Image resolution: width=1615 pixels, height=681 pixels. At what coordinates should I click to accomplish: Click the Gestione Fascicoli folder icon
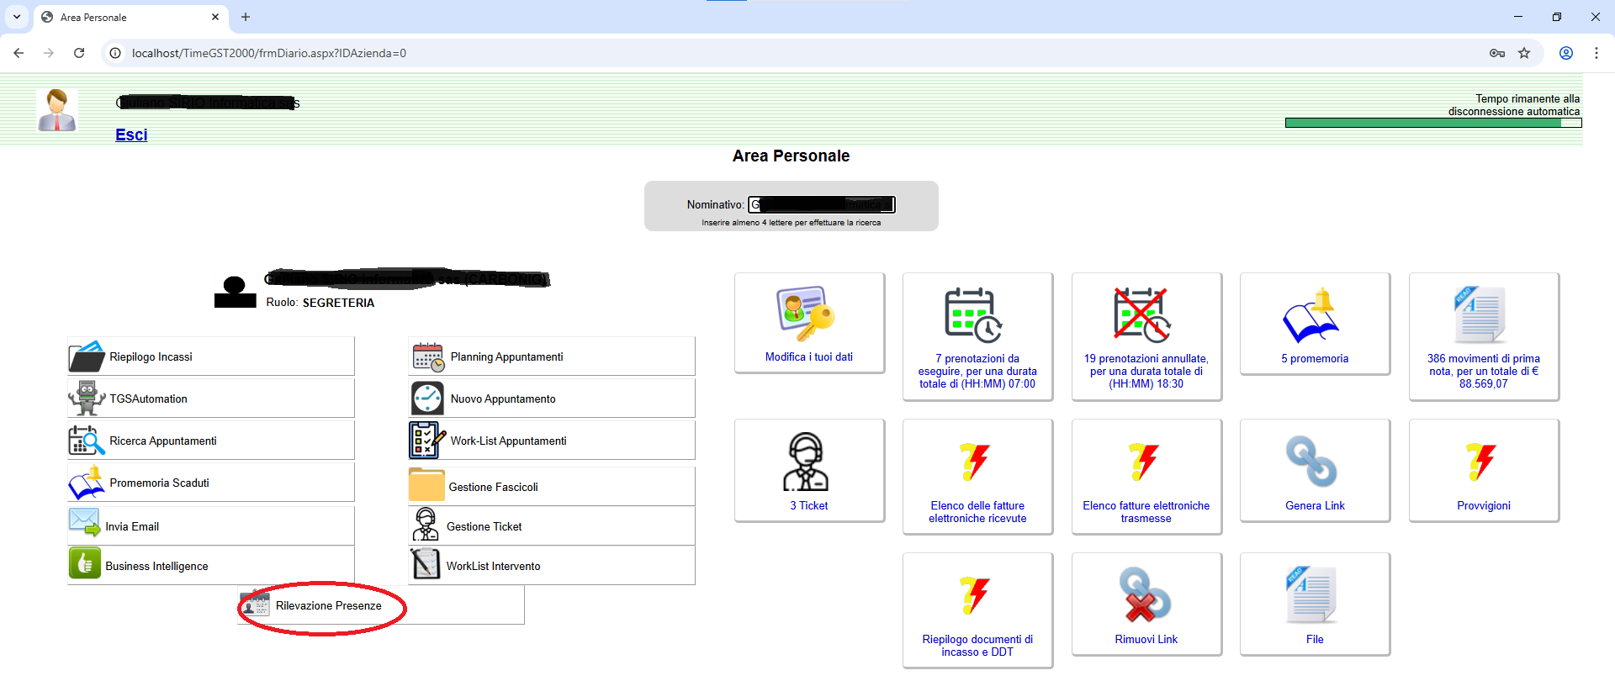coord(426,486)
